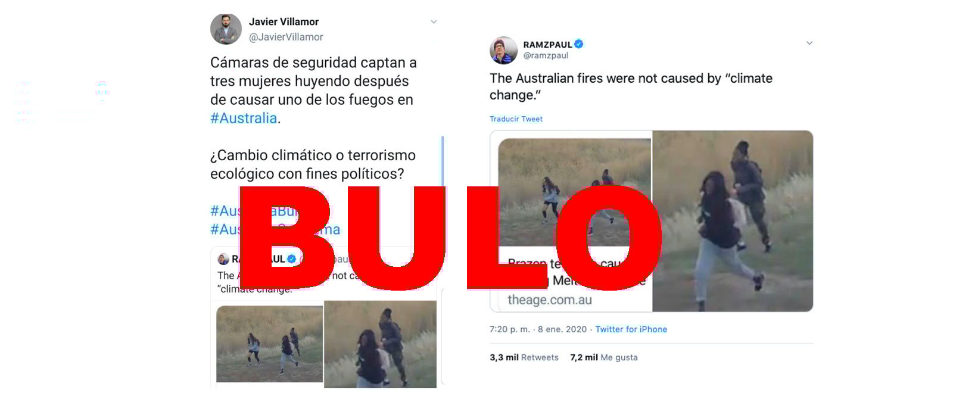Open the @JavierVillamor handle
The width and height of the screenshot is (953, 402).
pos(286,37)
